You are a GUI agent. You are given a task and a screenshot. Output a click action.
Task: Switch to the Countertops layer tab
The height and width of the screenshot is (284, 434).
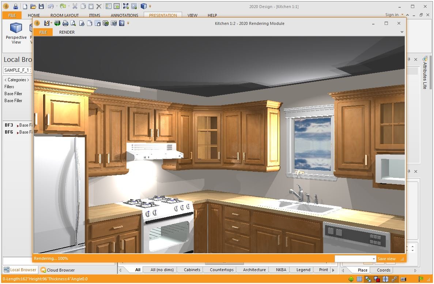point(222,270)
